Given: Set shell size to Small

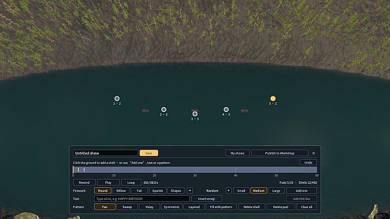Looking at the screenshot, I should click(x=241, y=191).
